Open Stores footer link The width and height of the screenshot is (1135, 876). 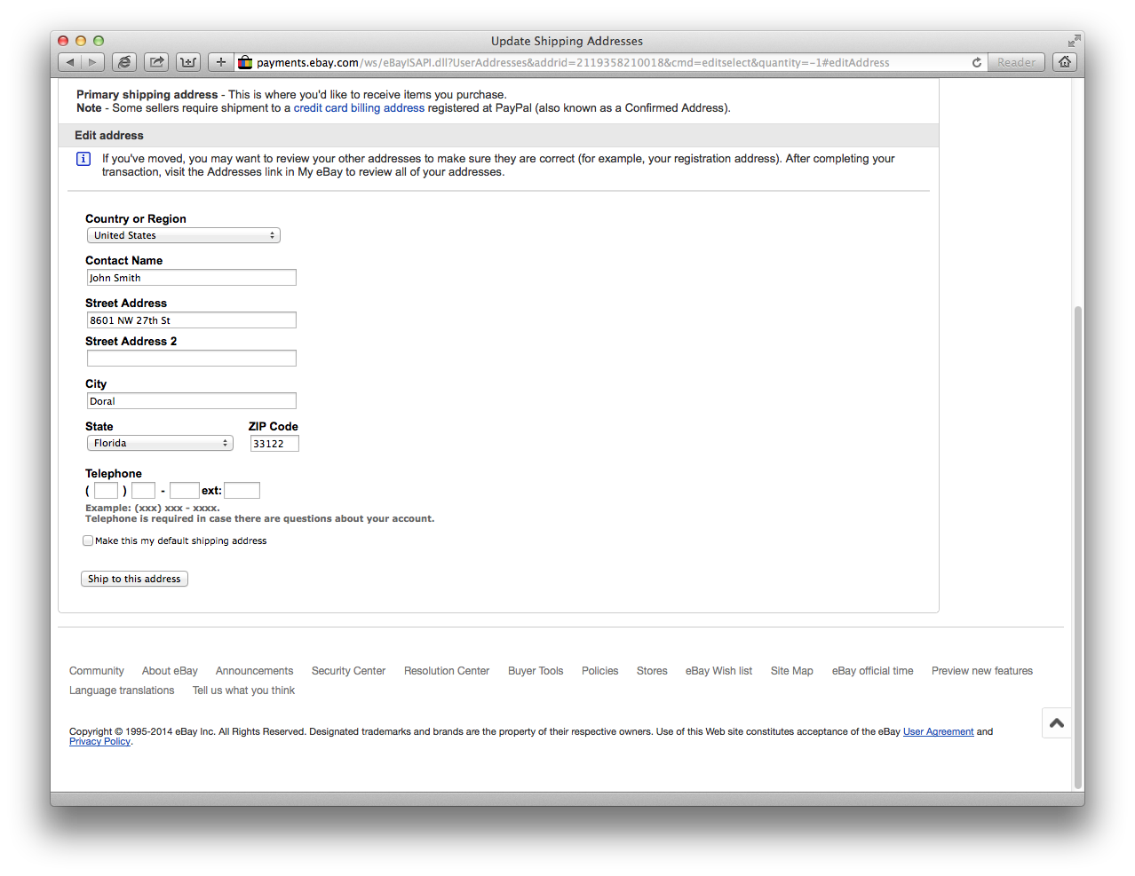point(652,671)
